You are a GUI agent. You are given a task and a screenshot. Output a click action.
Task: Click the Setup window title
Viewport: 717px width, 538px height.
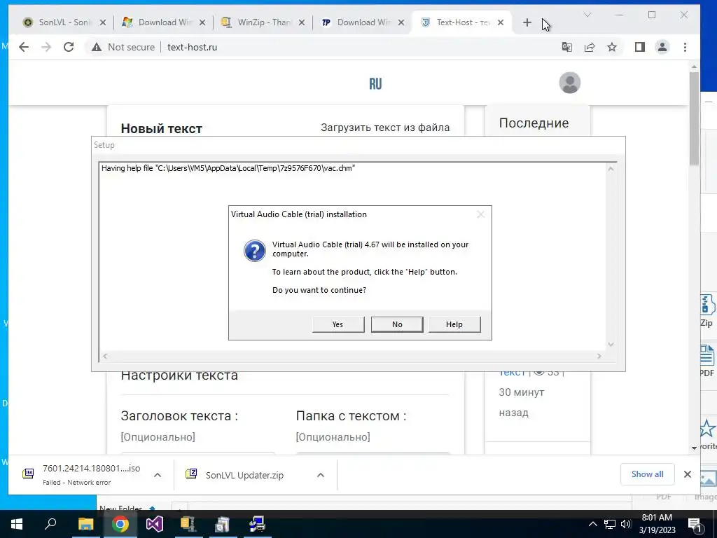point(104,145)
